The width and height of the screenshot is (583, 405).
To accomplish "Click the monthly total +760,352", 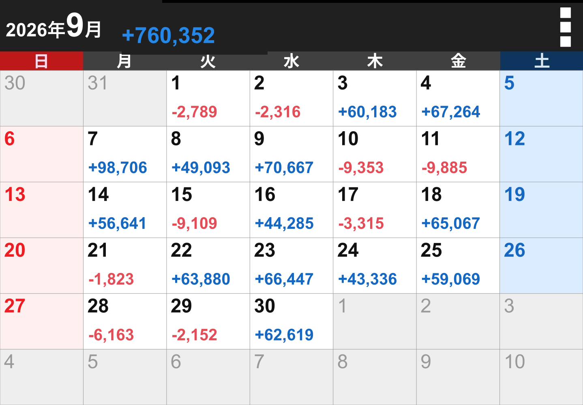I will [168, 35].
